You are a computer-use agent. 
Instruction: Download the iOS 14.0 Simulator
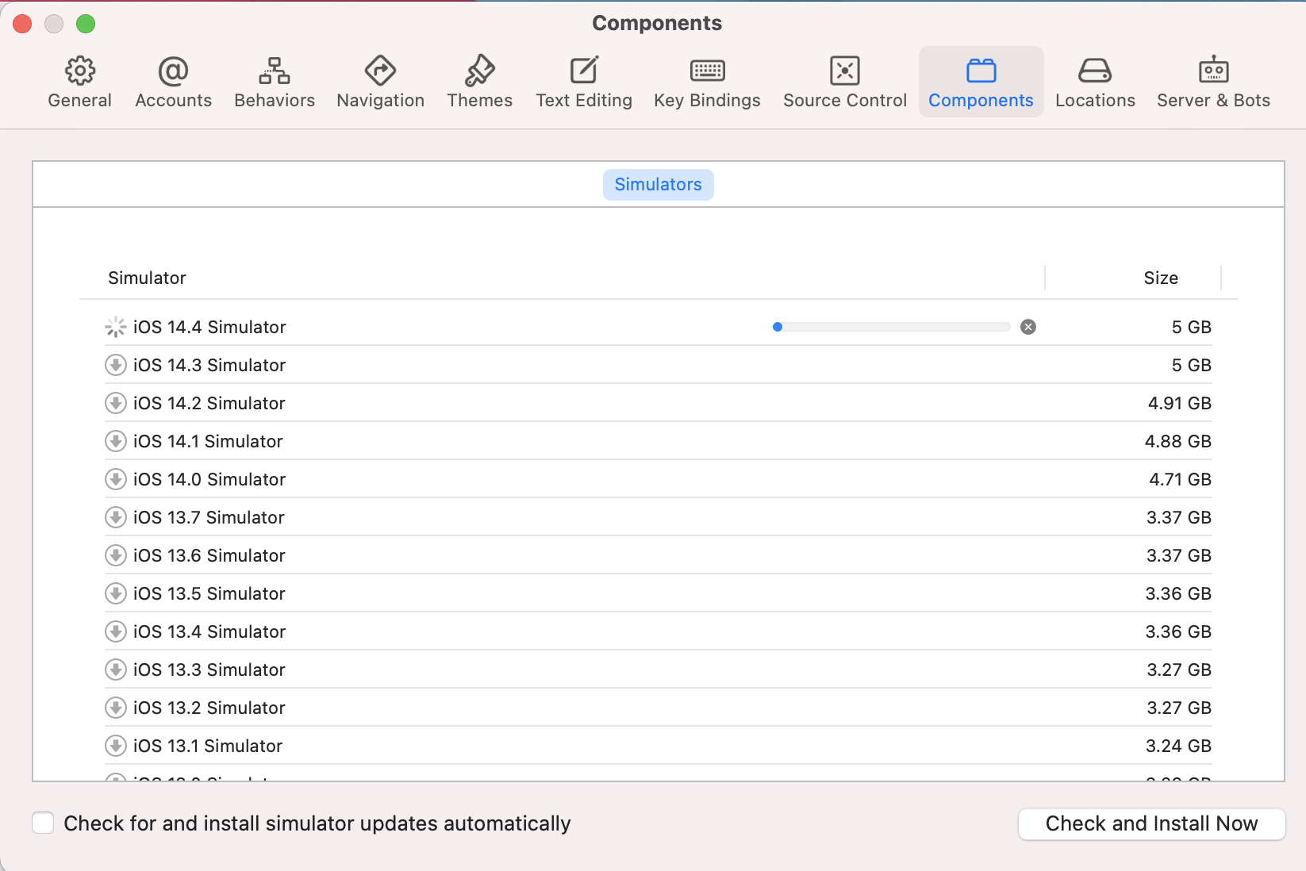tap(116, 479)
